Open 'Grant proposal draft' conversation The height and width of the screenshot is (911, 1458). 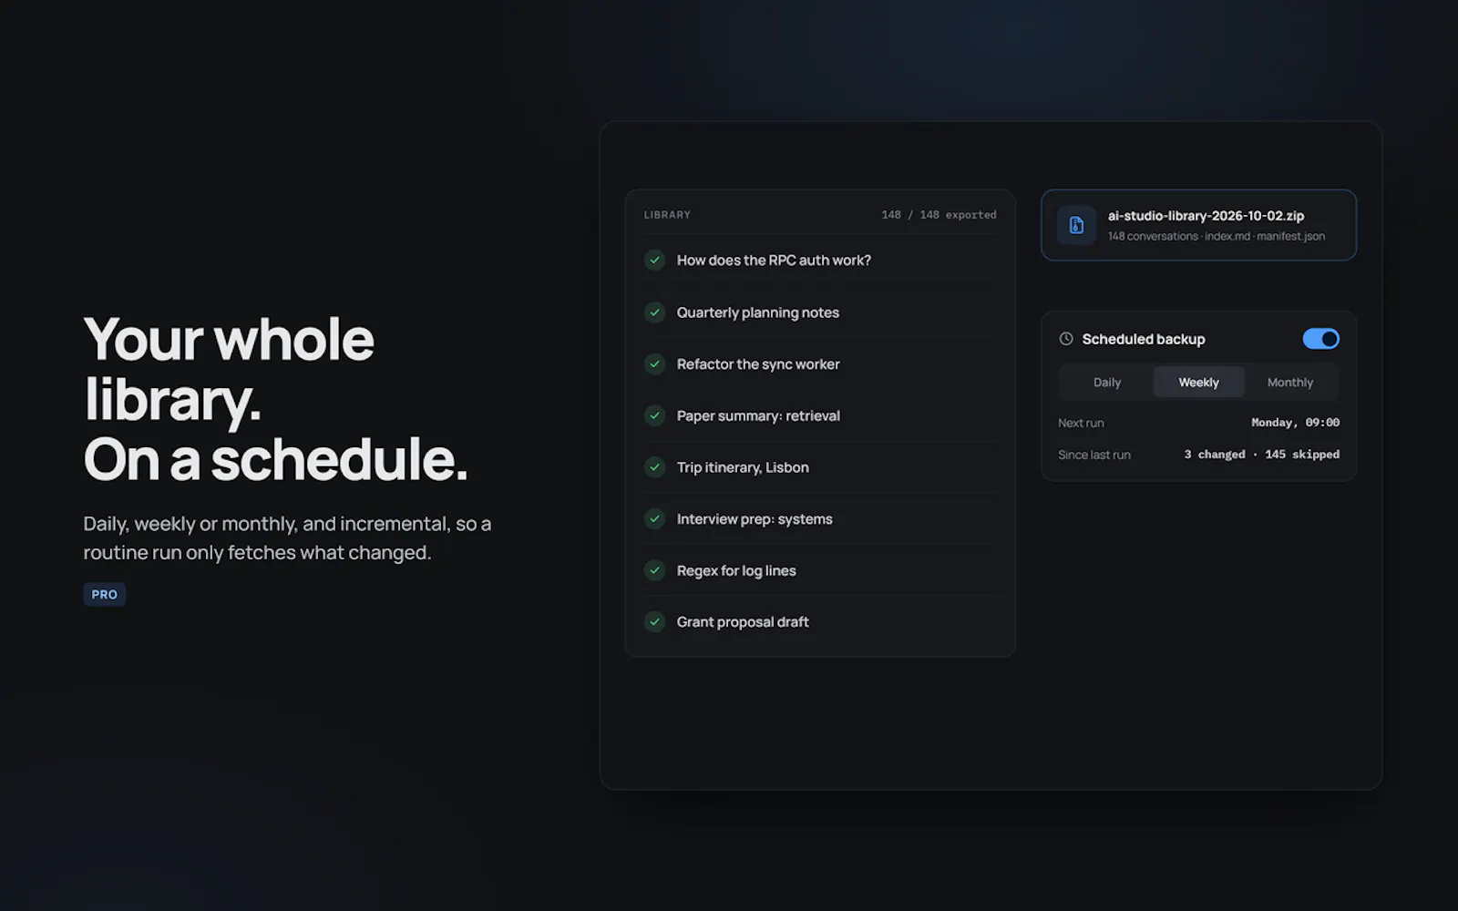[x=743, y=622]
